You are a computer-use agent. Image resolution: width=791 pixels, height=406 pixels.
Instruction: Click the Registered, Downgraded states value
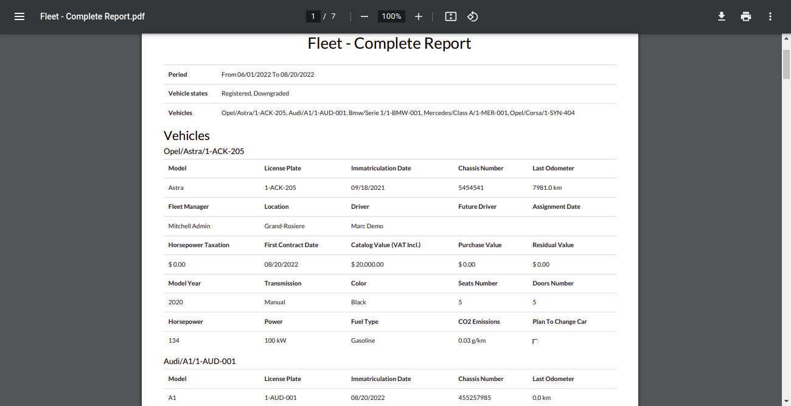[x=255, y=94]
